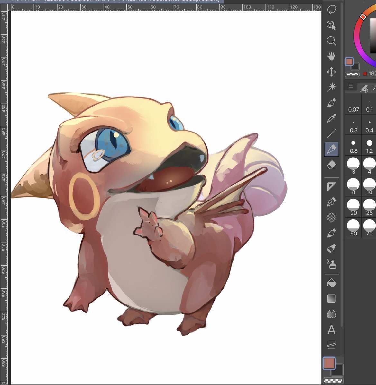Click inside the color wheel saturation square

373,35
